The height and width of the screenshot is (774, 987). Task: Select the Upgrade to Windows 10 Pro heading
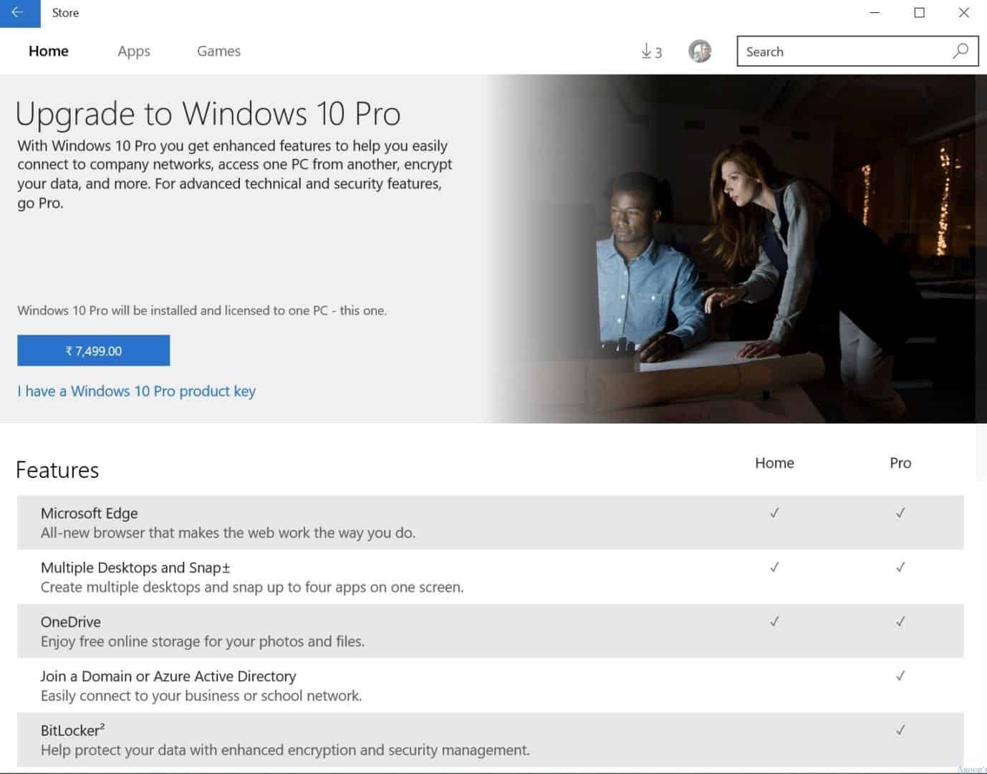[x=208, y=114]
